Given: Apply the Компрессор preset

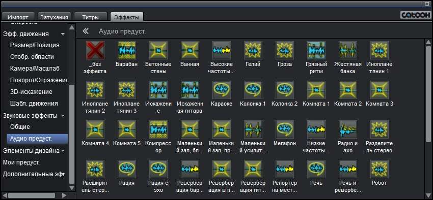Looking at the screenshot, I should point(158,129).
